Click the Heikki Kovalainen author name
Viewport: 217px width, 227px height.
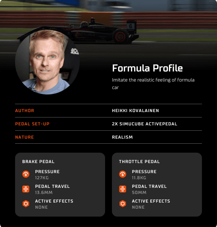click(135, 111)
